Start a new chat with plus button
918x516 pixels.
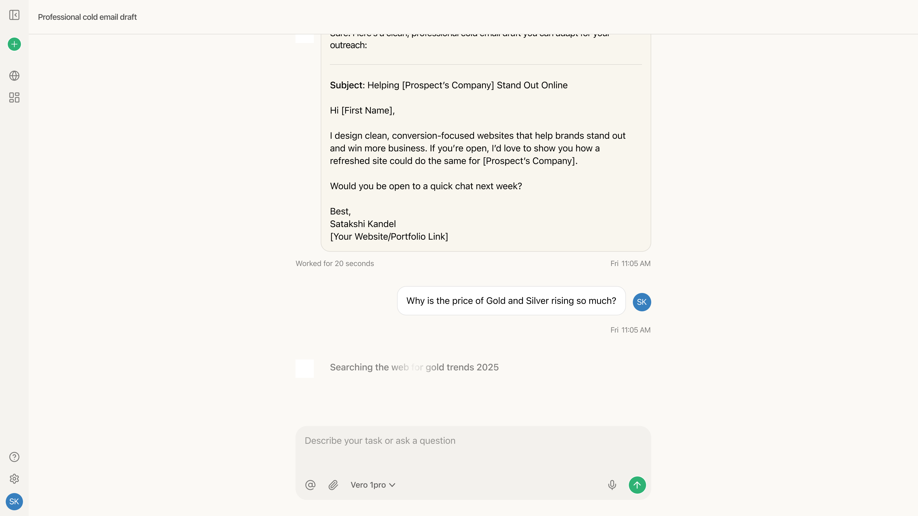(14, 44)
